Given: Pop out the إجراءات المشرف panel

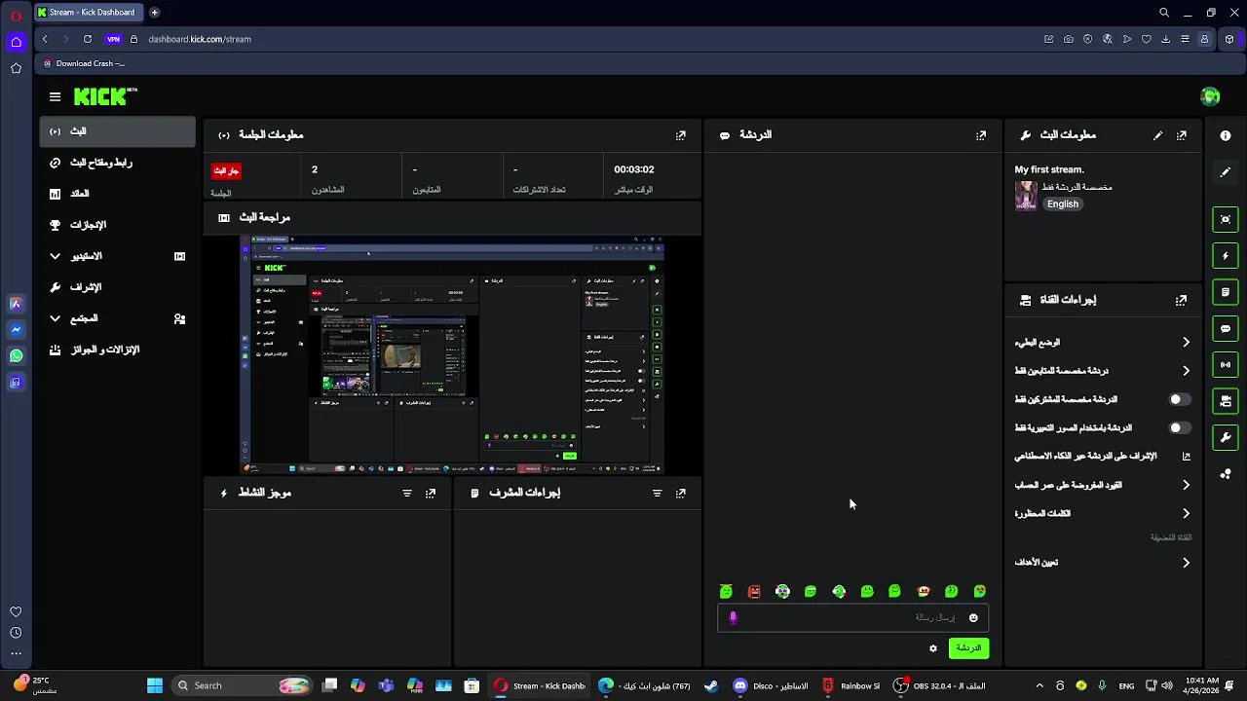Looking at the screenshot, I should click(x=681, y=493).
